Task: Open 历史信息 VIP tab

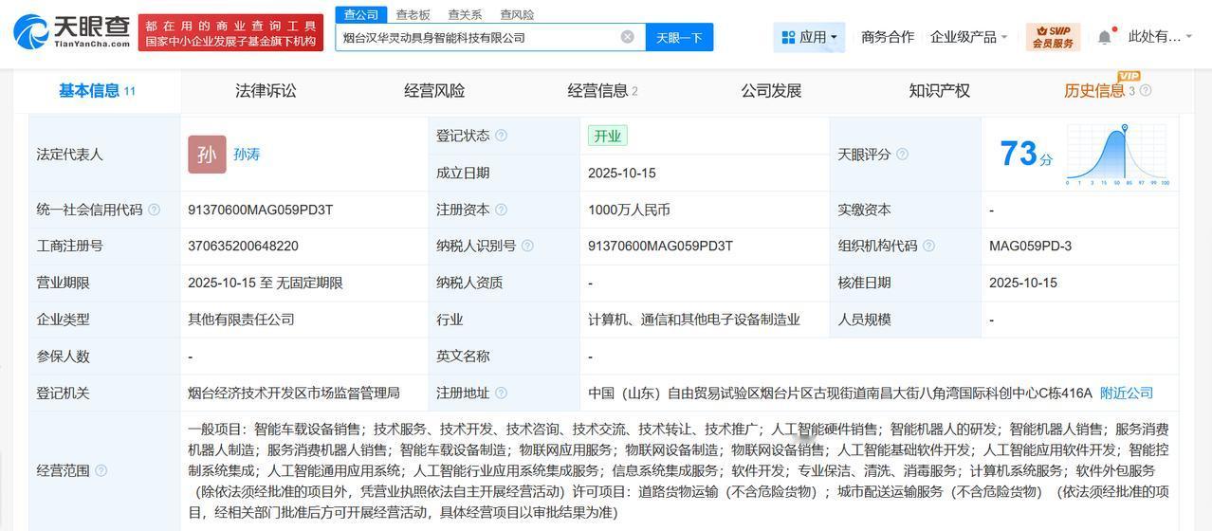Action: point(1100,91)
